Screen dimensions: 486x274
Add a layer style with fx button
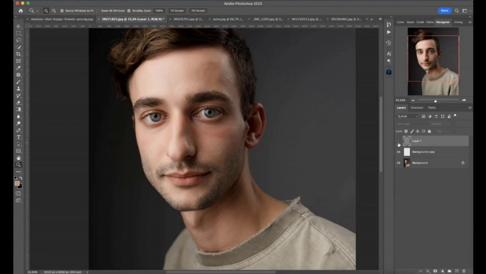point(428,271)
